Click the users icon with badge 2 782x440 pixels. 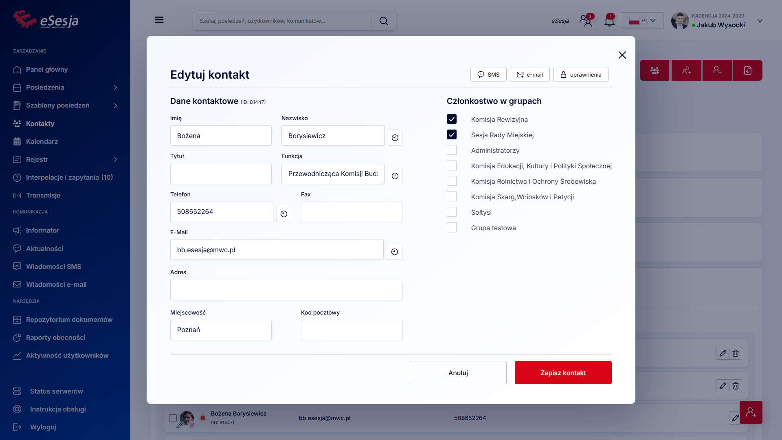tap(586, 21)
